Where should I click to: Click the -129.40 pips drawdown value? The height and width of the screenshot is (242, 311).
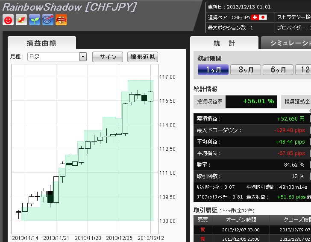[x=290, y=130]
